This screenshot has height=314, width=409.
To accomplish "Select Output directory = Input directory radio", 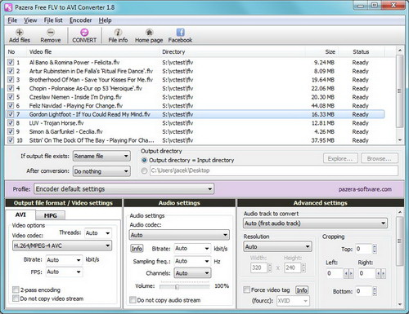I will pyautogui.click(x=144, y=160).
